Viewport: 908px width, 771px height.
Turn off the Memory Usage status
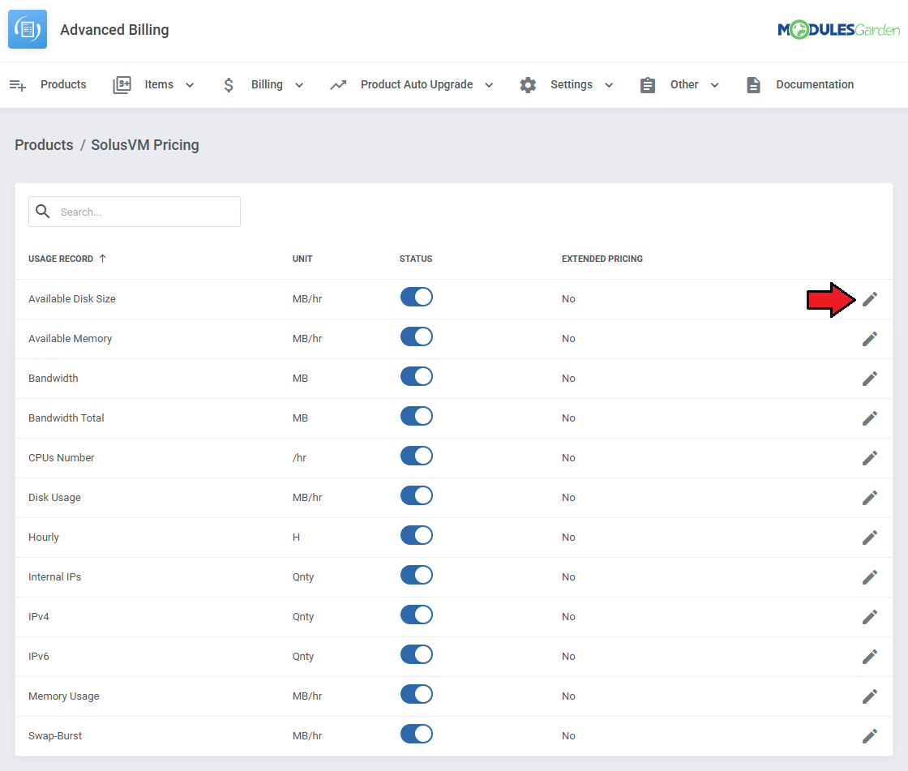(x=417, y=694)
